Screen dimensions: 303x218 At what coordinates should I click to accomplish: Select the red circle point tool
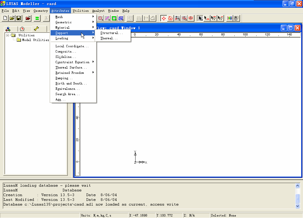coord(100,18)
